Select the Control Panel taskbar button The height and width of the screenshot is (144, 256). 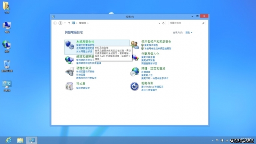coord(32,140)
